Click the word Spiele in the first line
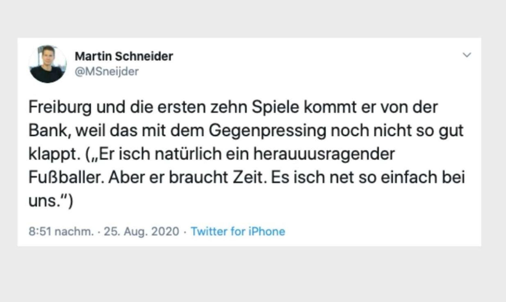 click(x=275, y=107)
